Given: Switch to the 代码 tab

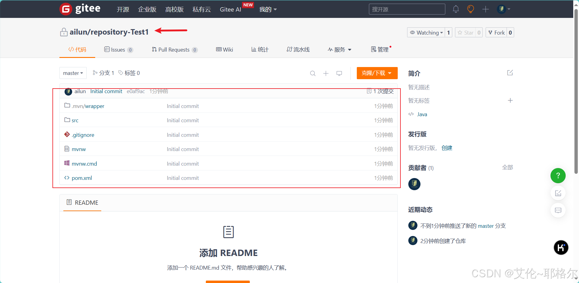Looking at the screenshot, I should click(77, 49).
